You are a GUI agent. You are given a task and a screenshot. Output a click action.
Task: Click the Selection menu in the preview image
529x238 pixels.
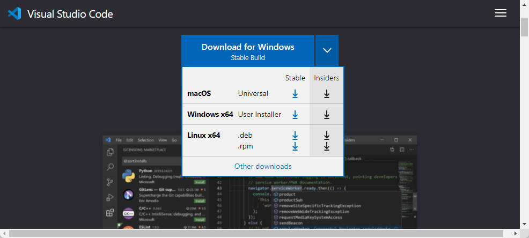pos(146,140)
